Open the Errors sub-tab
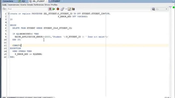Viewport: 175px width, 98px height. [x=47, y=5]
